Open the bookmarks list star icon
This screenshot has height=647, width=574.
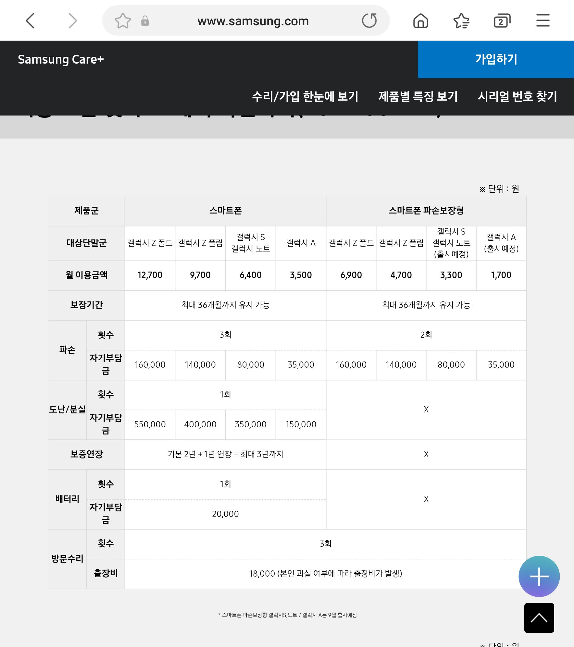point(461,21)
